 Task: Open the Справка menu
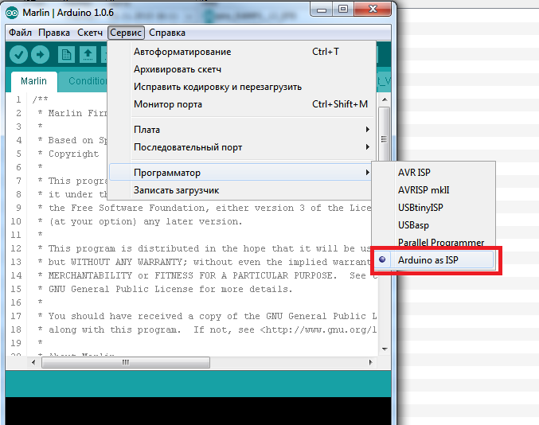167,33
